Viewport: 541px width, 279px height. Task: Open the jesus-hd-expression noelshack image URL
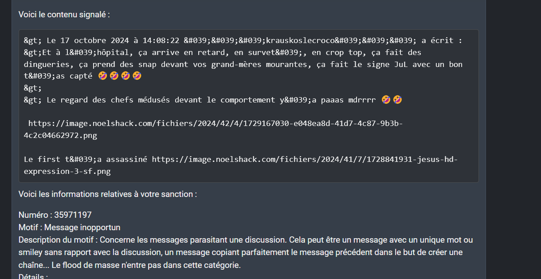[241, 165]
